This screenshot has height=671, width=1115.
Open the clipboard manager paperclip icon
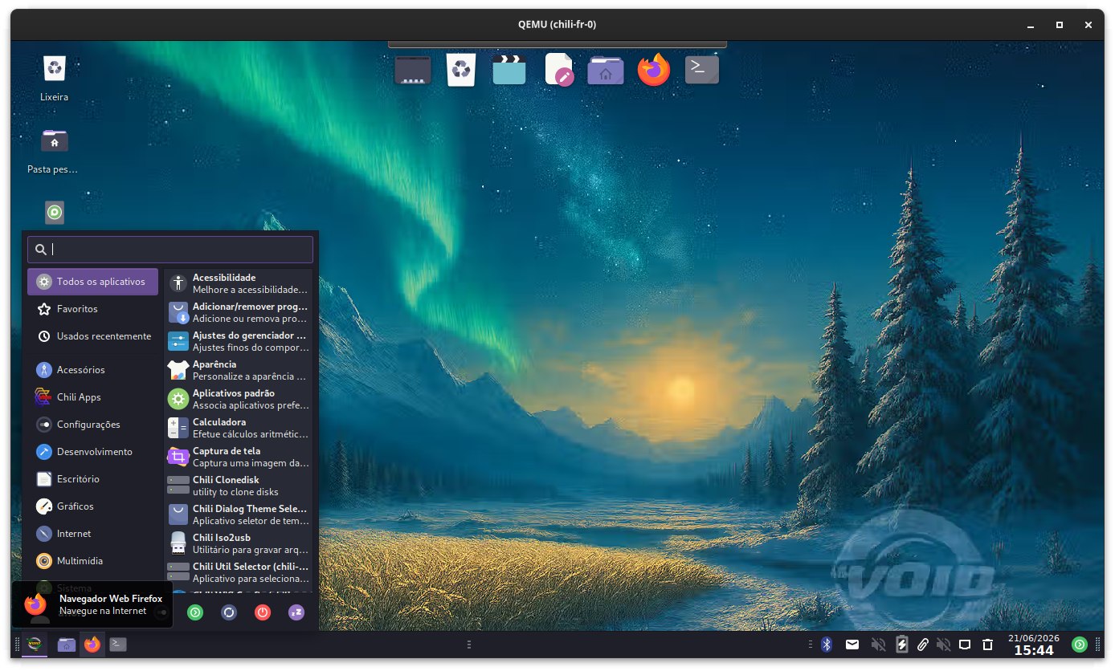tap(923, 645)
